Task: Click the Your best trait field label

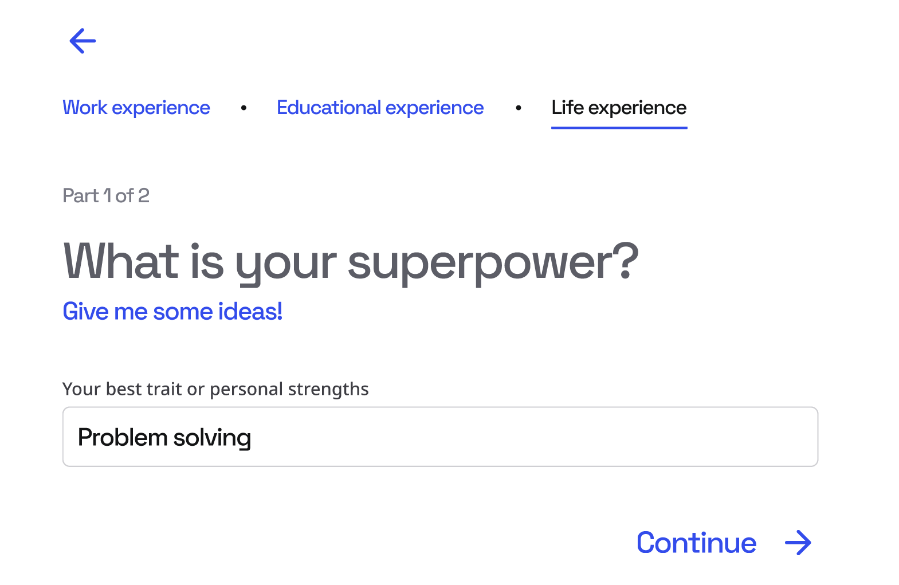Action: (x=215, y=389)
